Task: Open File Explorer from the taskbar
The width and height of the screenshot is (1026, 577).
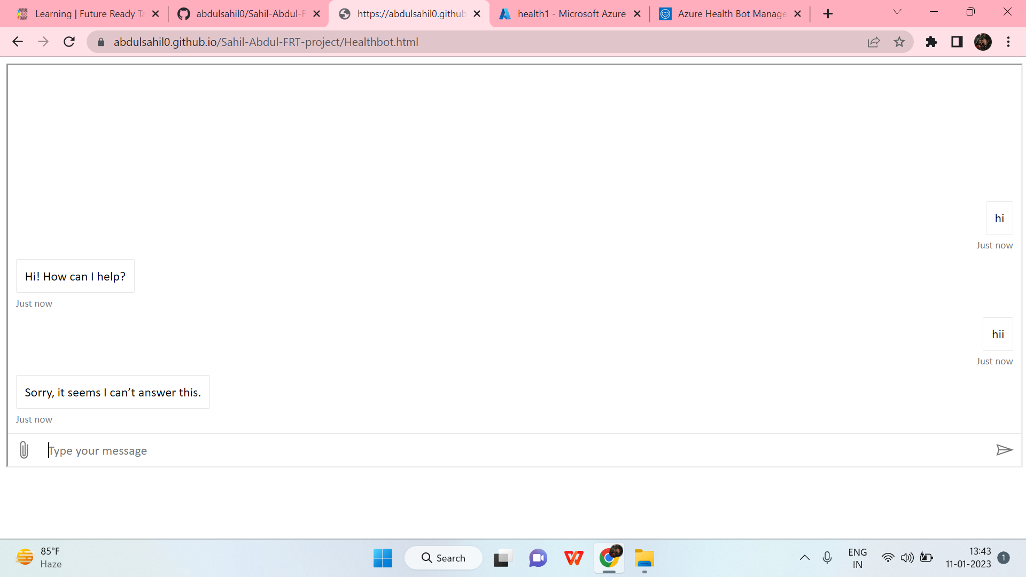Action: click(644, 558)
